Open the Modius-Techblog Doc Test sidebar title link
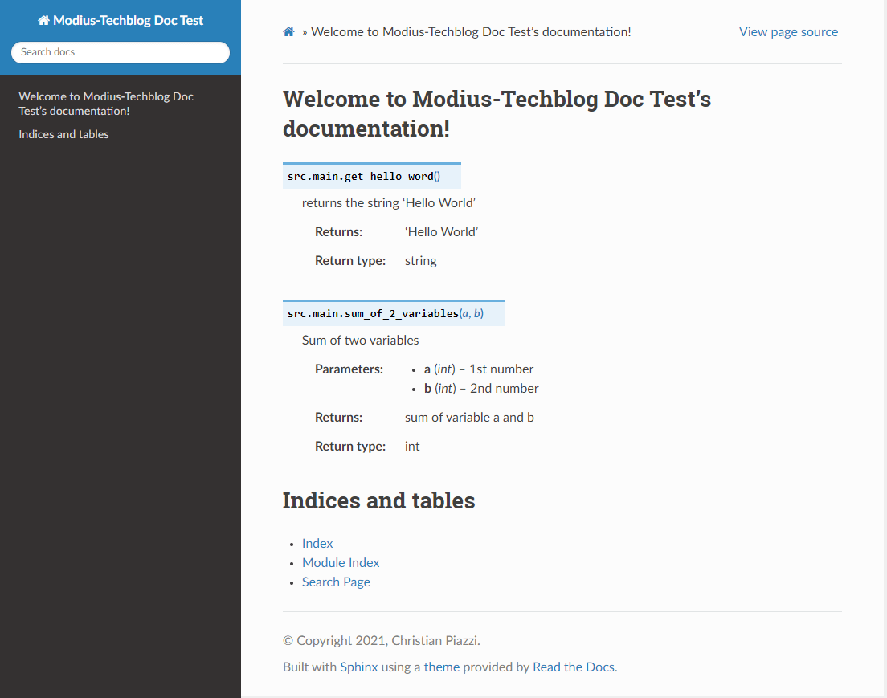887x698 pixels. 121,20
